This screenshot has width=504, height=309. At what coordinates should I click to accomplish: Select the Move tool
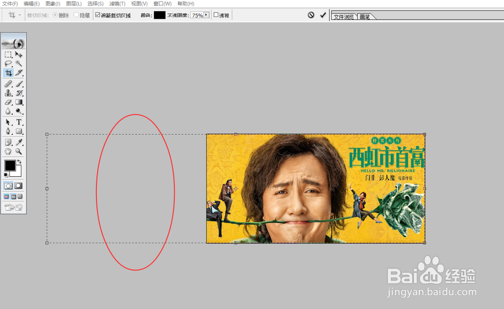[x=19, y=54]
